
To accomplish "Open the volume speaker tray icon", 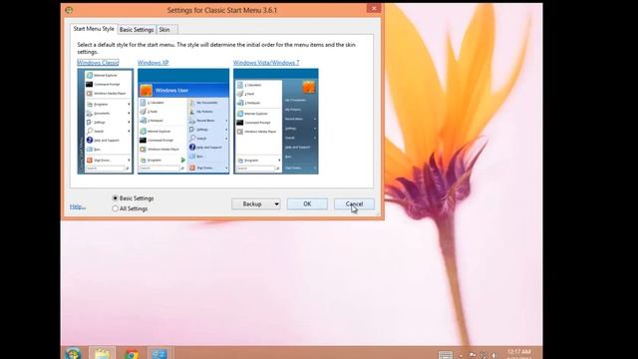I will (x=493, y=355).
